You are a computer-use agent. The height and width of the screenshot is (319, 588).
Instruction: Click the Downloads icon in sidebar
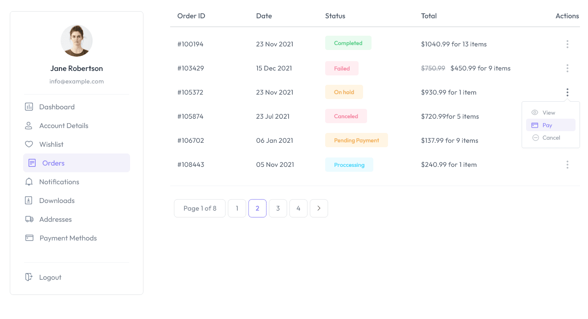(x=29, y=200)
